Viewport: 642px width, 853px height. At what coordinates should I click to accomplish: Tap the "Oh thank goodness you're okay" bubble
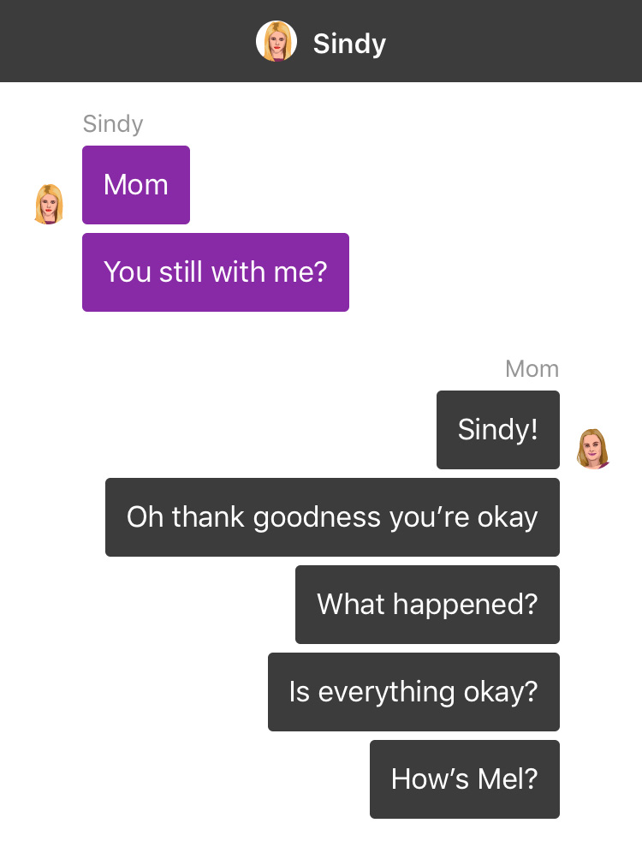(x=332, y=517)
